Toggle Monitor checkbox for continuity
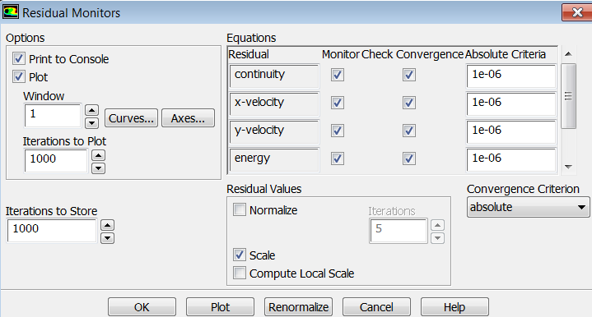The height and width of the screenshot is (317, 592). [x=338, y=75]
